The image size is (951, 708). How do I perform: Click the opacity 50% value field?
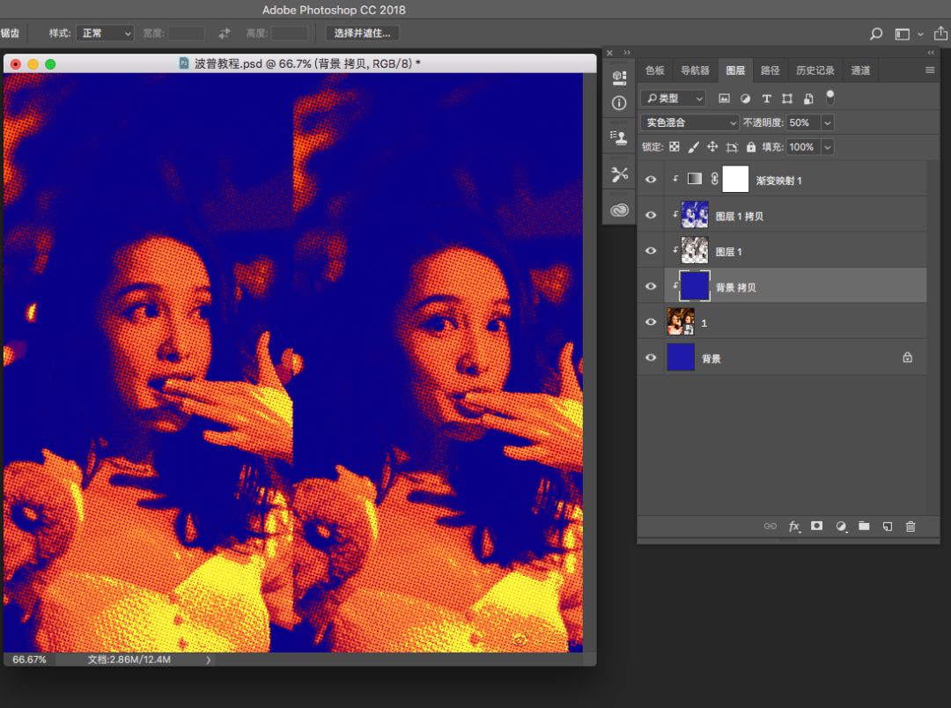point(804,122)
